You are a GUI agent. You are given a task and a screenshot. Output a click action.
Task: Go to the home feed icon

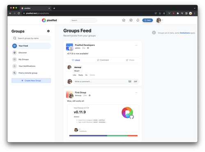pyautogui.click(x=124, y=20)
